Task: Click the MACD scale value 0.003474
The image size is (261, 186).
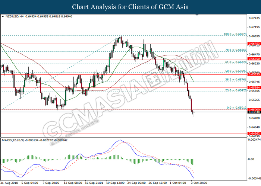Action: (x=254, y=139)
